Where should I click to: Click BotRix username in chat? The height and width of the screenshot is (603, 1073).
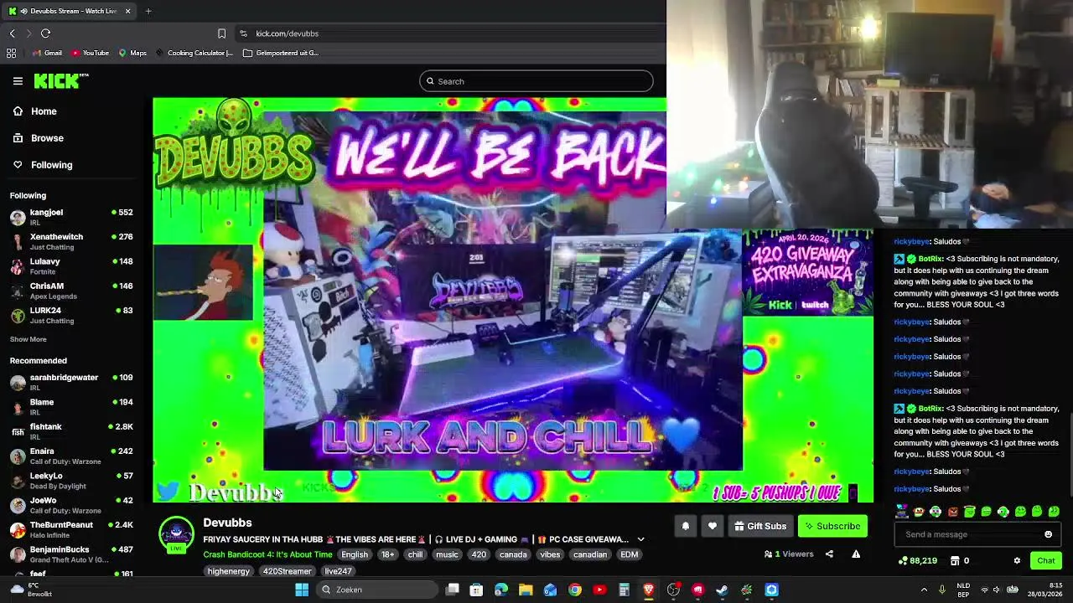coord(930,259)
